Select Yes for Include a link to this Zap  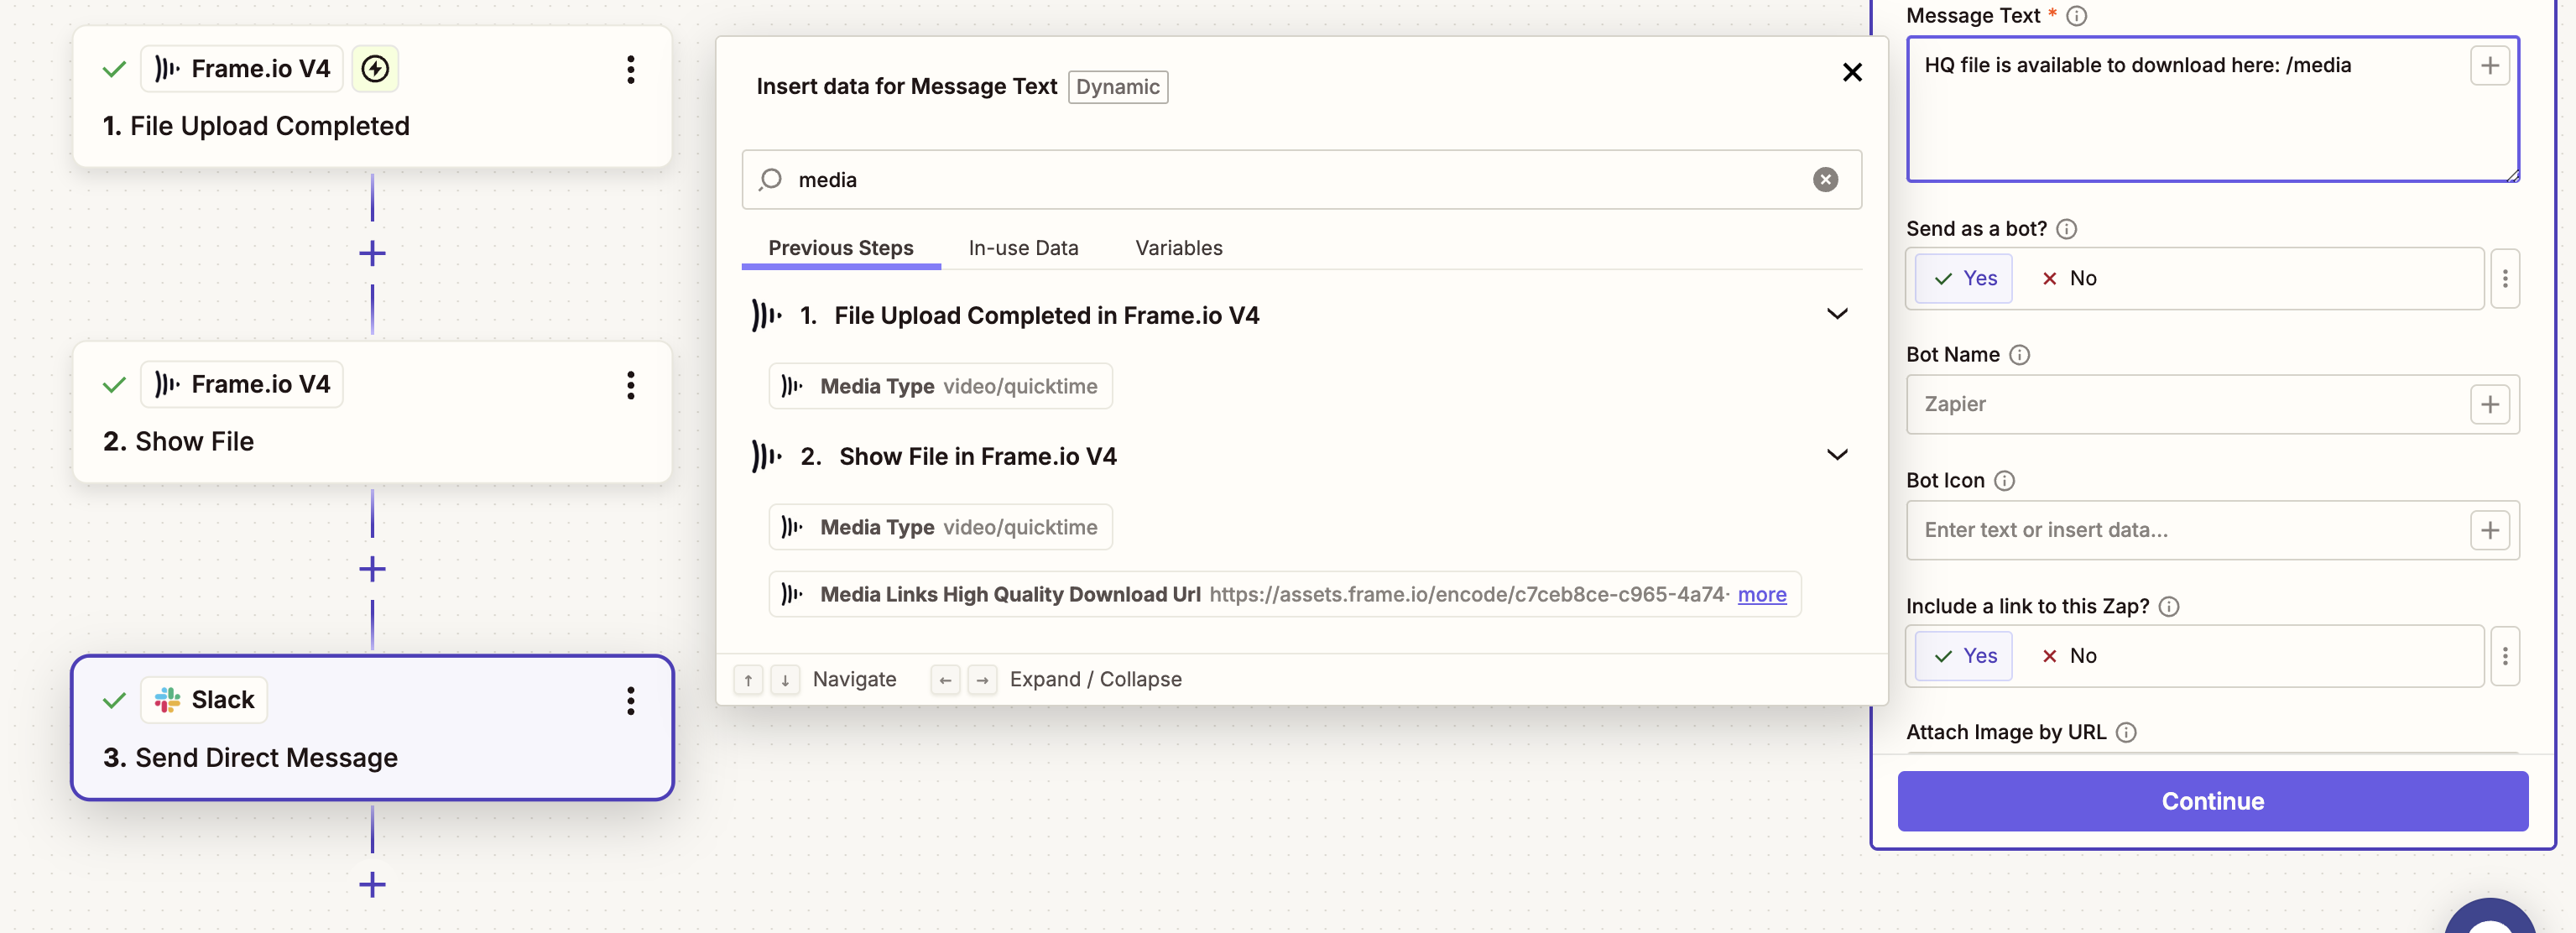(1964, 656)
